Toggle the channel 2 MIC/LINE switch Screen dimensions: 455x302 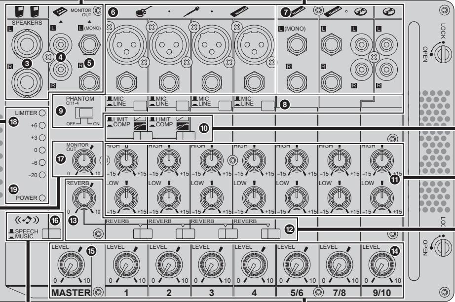183,106
